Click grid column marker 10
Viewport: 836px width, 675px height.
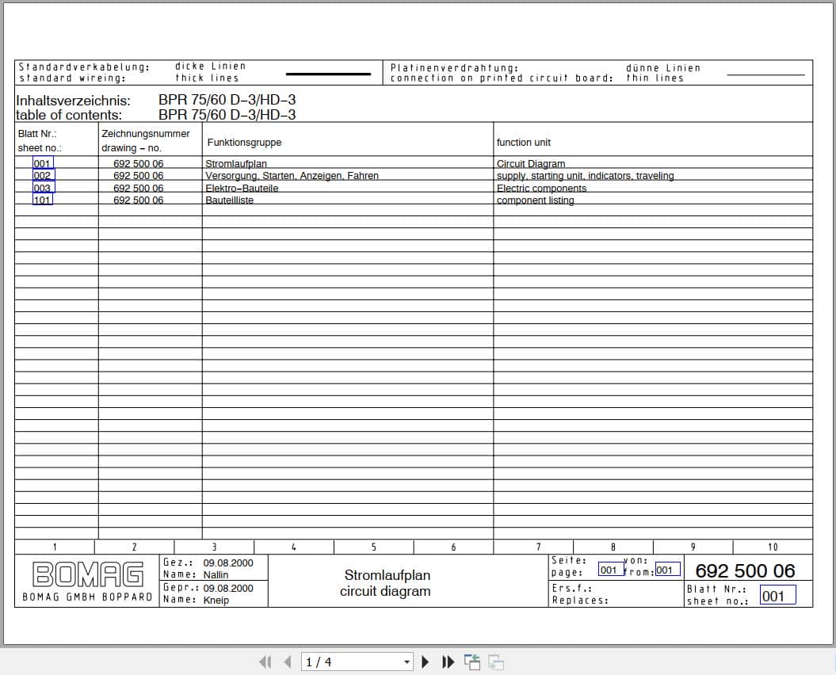[773, 547]
